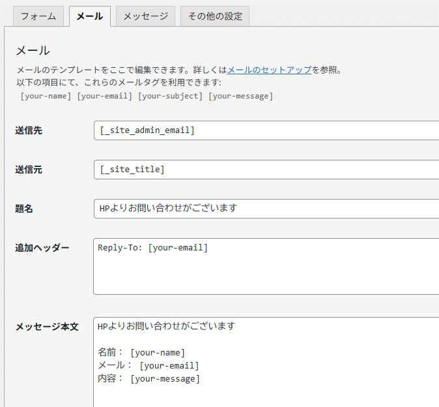Open the メッセージ tab
This screenshot has width=439, height=407.
(x=145, y=16)
